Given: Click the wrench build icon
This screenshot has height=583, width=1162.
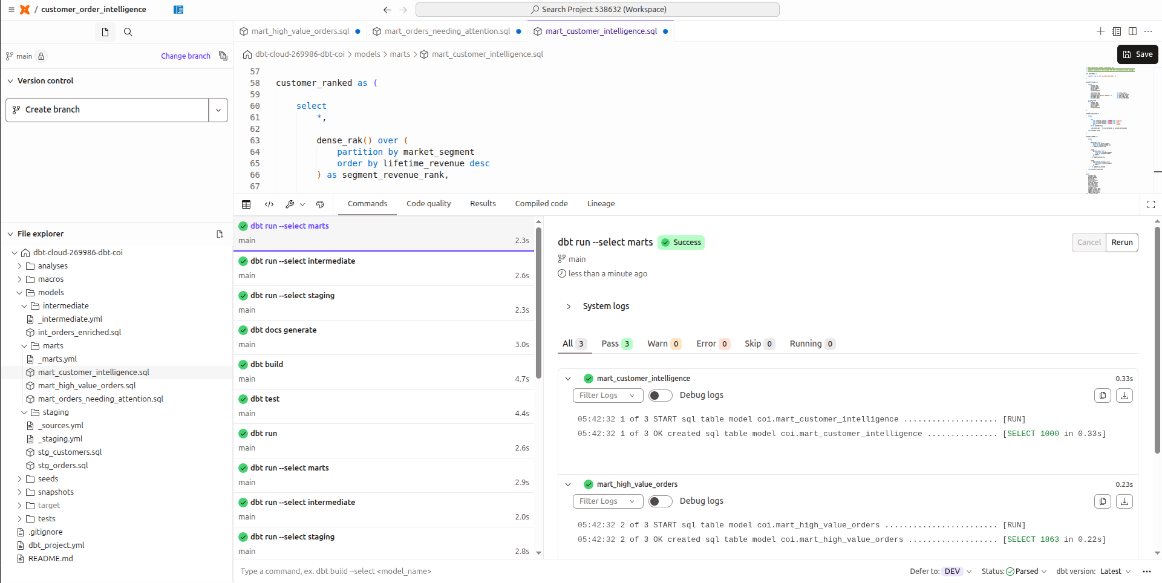Looking at the screenshot, I should click(290, 204).
